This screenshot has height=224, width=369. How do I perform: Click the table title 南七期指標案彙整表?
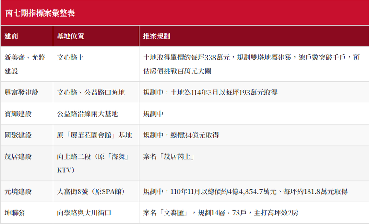40,13
